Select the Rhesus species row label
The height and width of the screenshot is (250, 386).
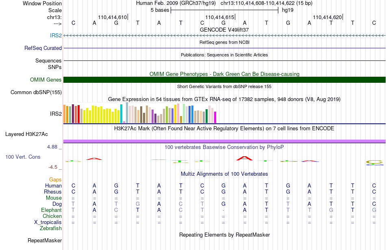pos(53,192)
